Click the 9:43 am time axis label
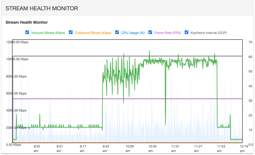The width and height of the screenshot is (255, 155). point(106,148)
